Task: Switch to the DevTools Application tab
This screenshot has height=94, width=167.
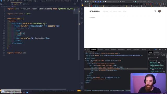Action: click(x=136, y=50)
